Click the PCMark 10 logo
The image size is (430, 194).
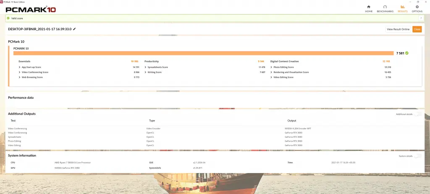[x=31, y=10]
